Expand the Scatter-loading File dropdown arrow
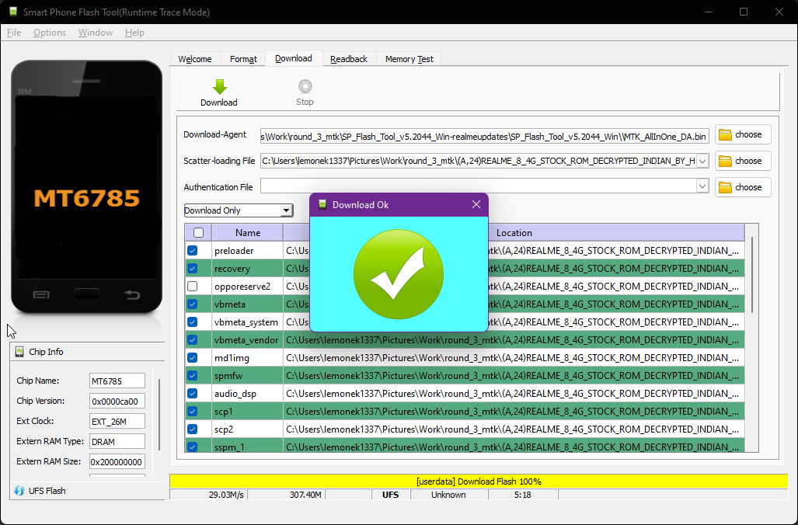This screenshot has width=798, height=525. pyautogui.click(x=702, y=162)
